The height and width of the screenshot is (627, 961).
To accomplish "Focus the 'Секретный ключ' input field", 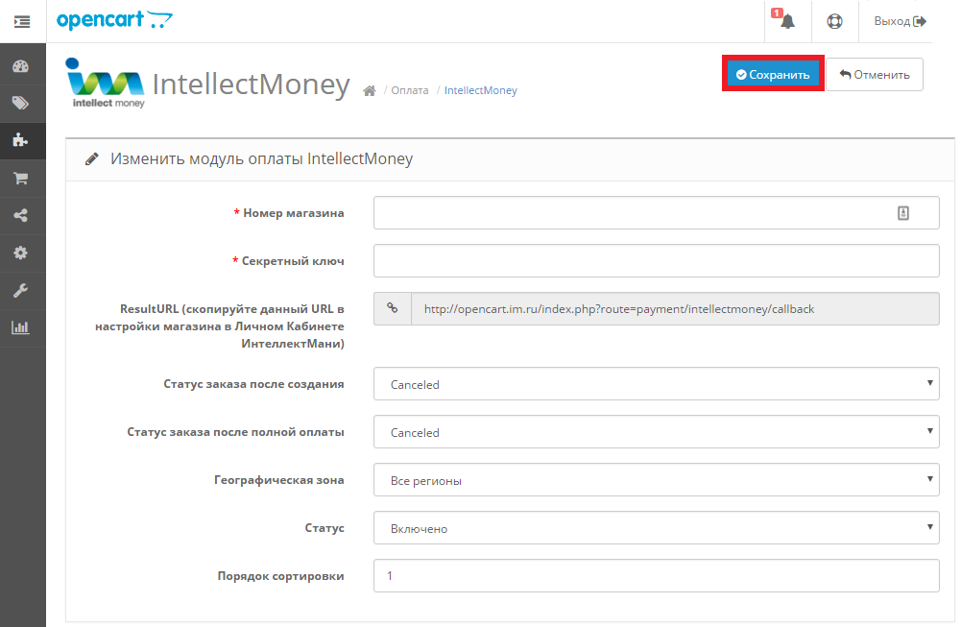I will (656, 260).
